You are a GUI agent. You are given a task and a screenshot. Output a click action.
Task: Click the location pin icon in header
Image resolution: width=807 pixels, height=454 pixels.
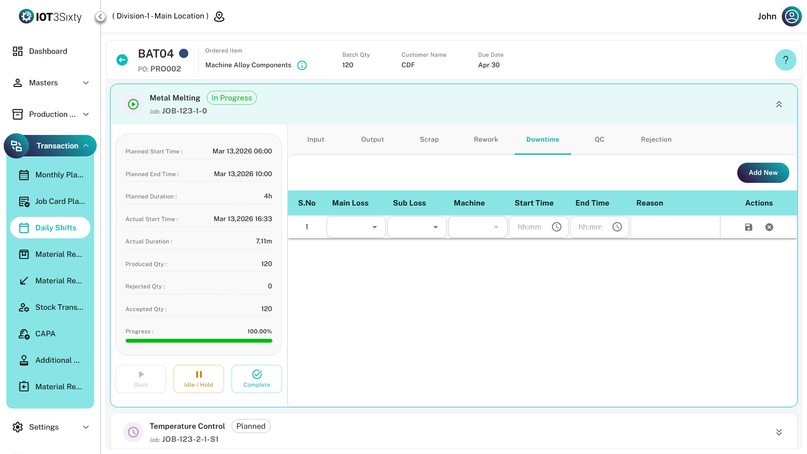(219, 16)
